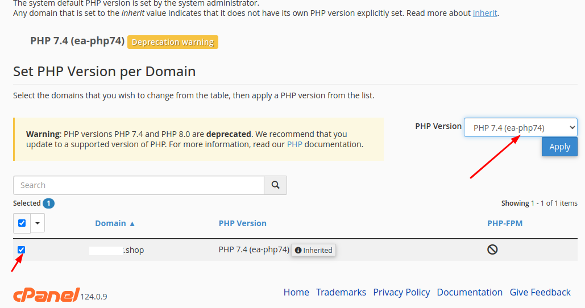
Task: Open Documentation footer link
Action: [x=470, y=292]
